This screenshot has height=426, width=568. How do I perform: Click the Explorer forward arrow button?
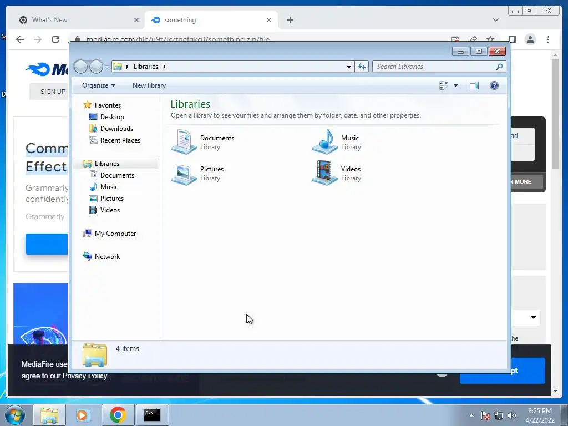(96, 67)
